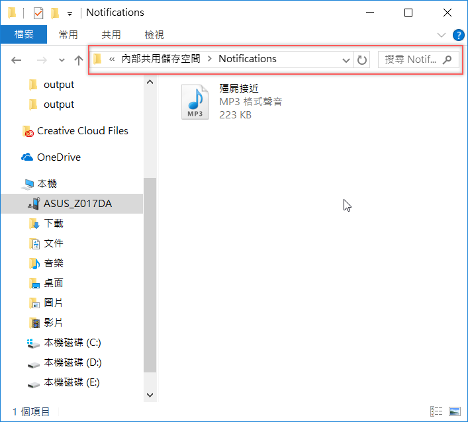468x422 pixels.
Task: Click New Folder icon in quick access toolbar
Action: point(55,13)
